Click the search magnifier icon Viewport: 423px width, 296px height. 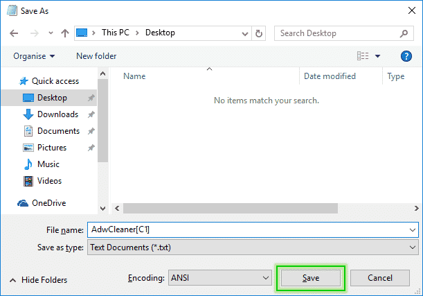point(404,33)
